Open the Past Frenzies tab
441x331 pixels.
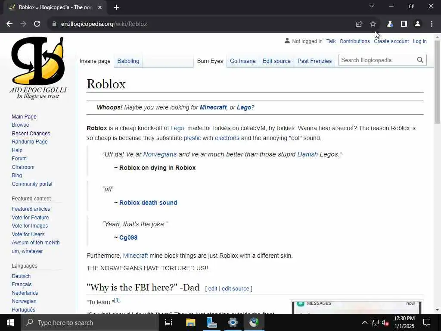coord(314,61)
